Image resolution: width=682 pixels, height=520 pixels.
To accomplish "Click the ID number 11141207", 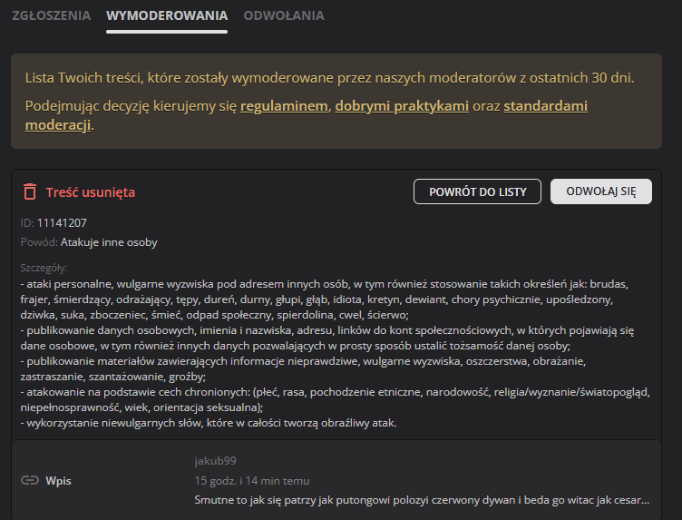I will [62, 222].
